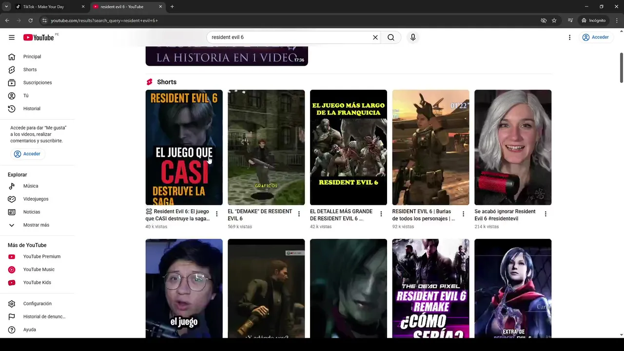
Task: Open 'Burlas de todos los personajes' short thumbnail
Action: [430, 147]
